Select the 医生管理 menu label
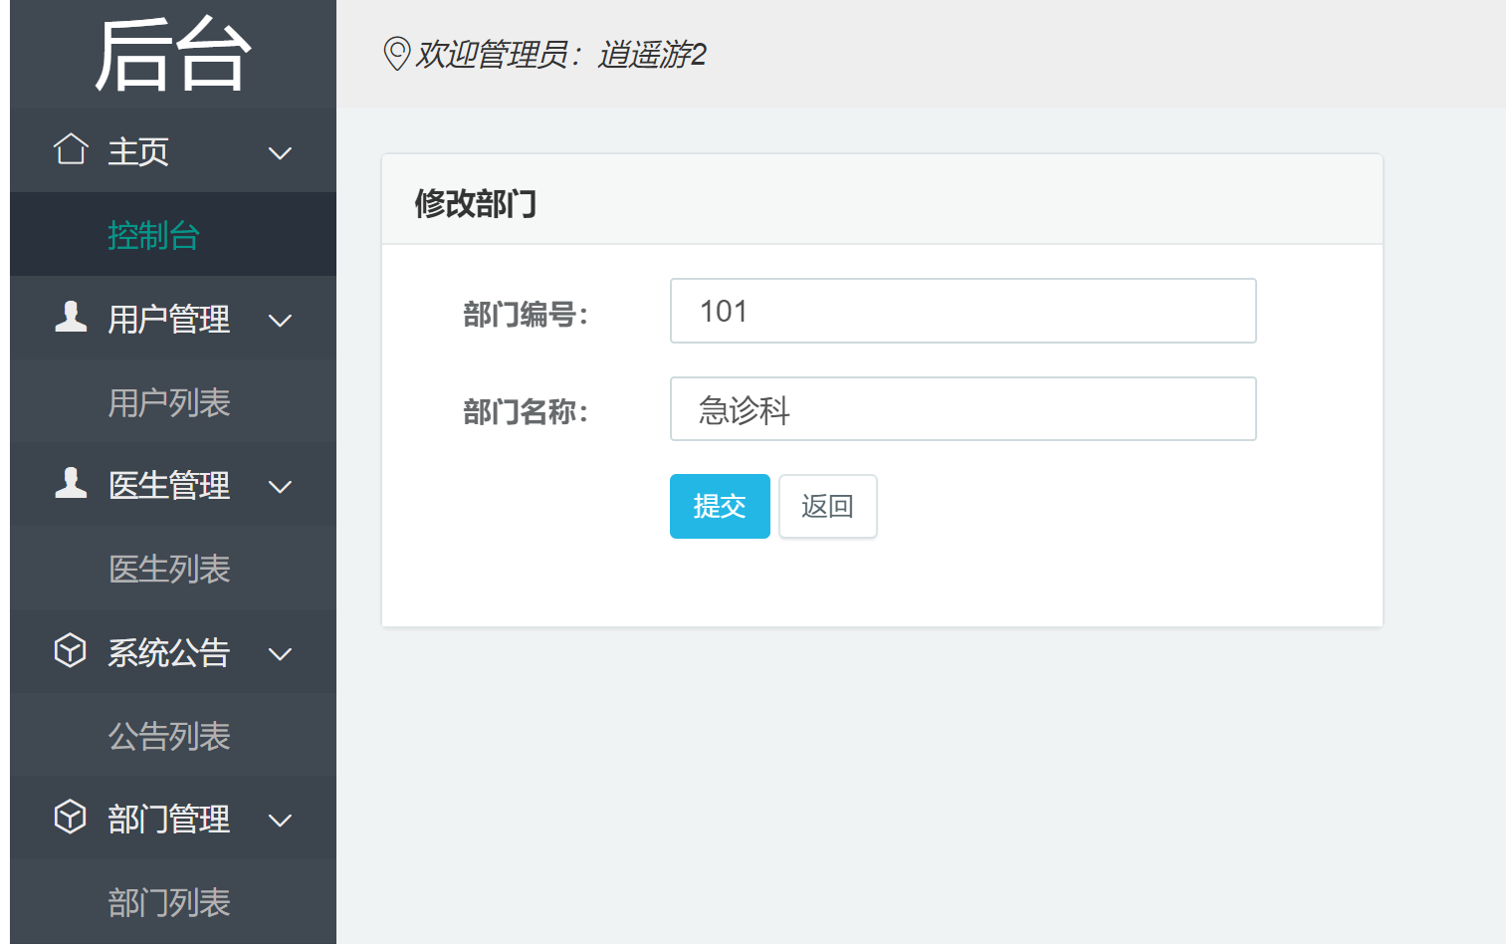The width and height of the screenshot is (1506, 944). [x=169, y=486]
